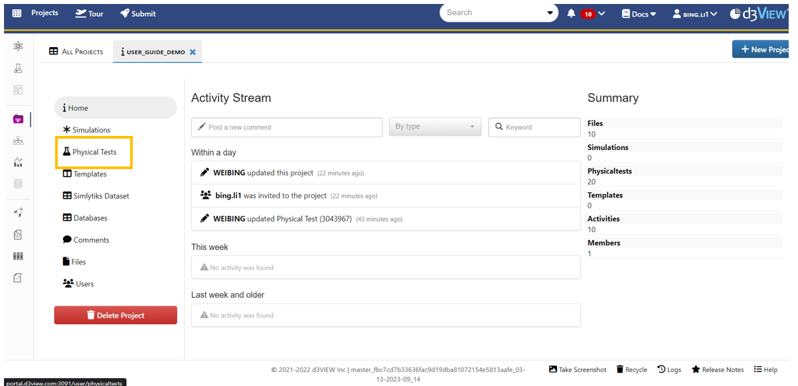The width and height of the screenshot is (798, 386).
Task: Open the hierarchy workflow icon in sidebar
Action: tap(18, 141)
